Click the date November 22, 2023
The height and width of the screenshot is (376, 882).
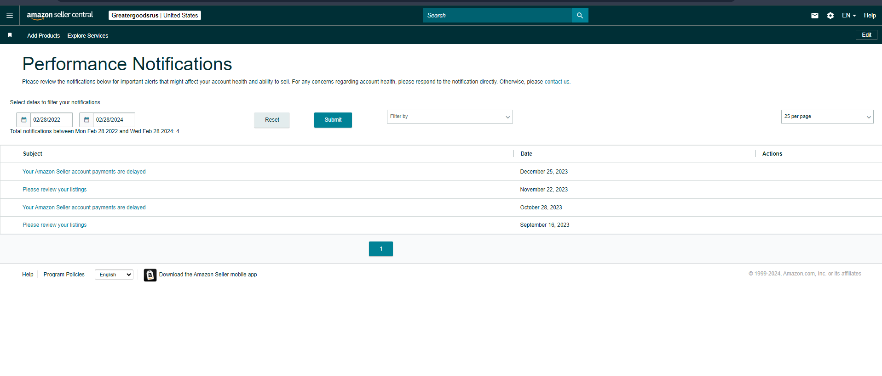pos(544,190)
